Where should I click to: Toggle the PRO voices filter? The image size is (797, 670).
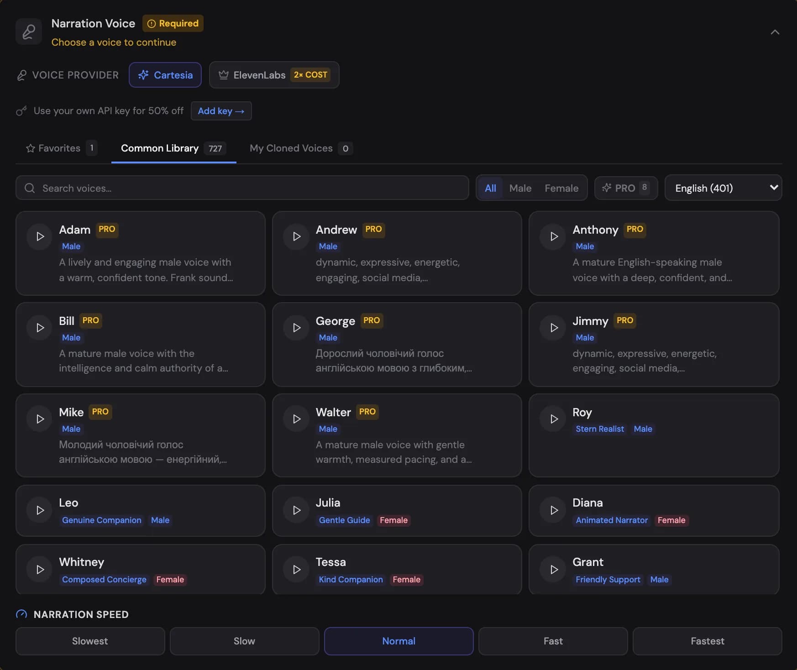(626, 188)
